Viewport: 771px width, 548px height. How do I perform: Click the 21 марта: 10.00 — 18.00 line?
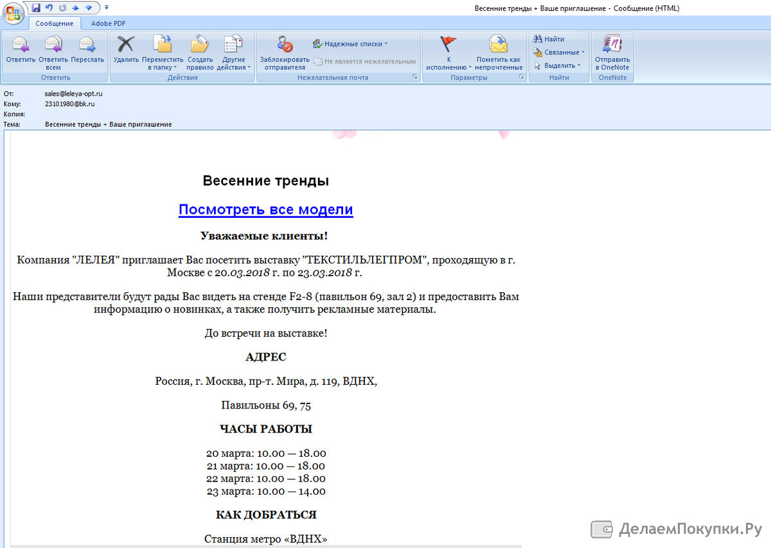pos(266,466)
